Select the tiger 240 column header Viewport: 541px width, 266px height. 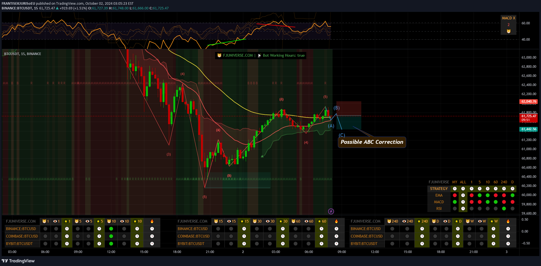point(392,221)
